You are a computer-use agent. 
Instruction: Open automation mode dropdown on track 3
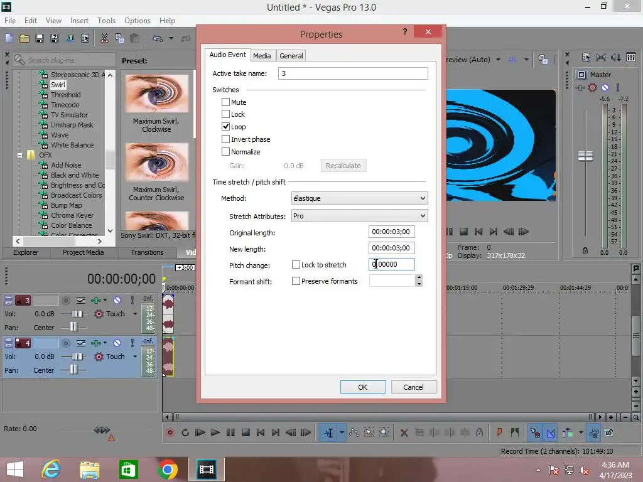point(135,314)
